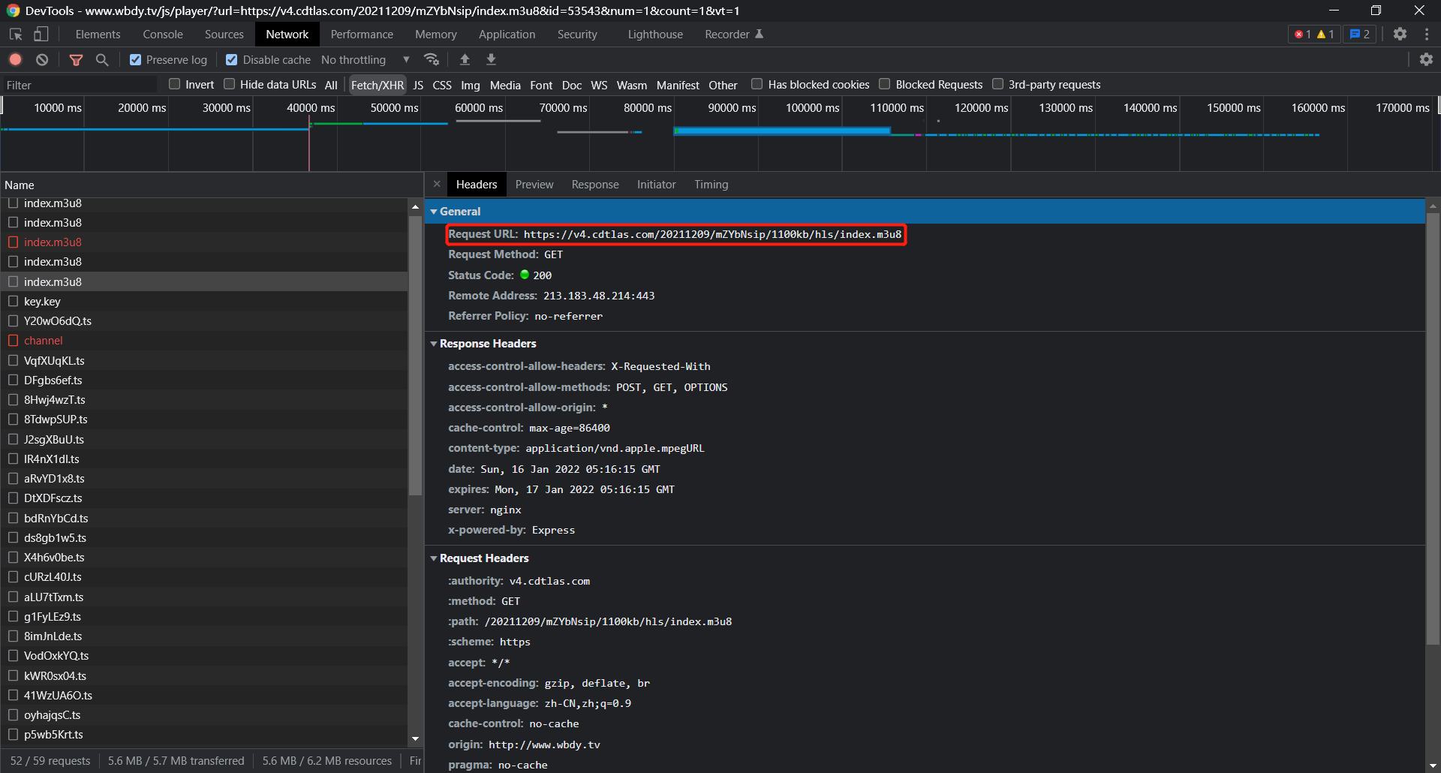
Task: Filter requests by Media
Action: [x=505, y=85]
